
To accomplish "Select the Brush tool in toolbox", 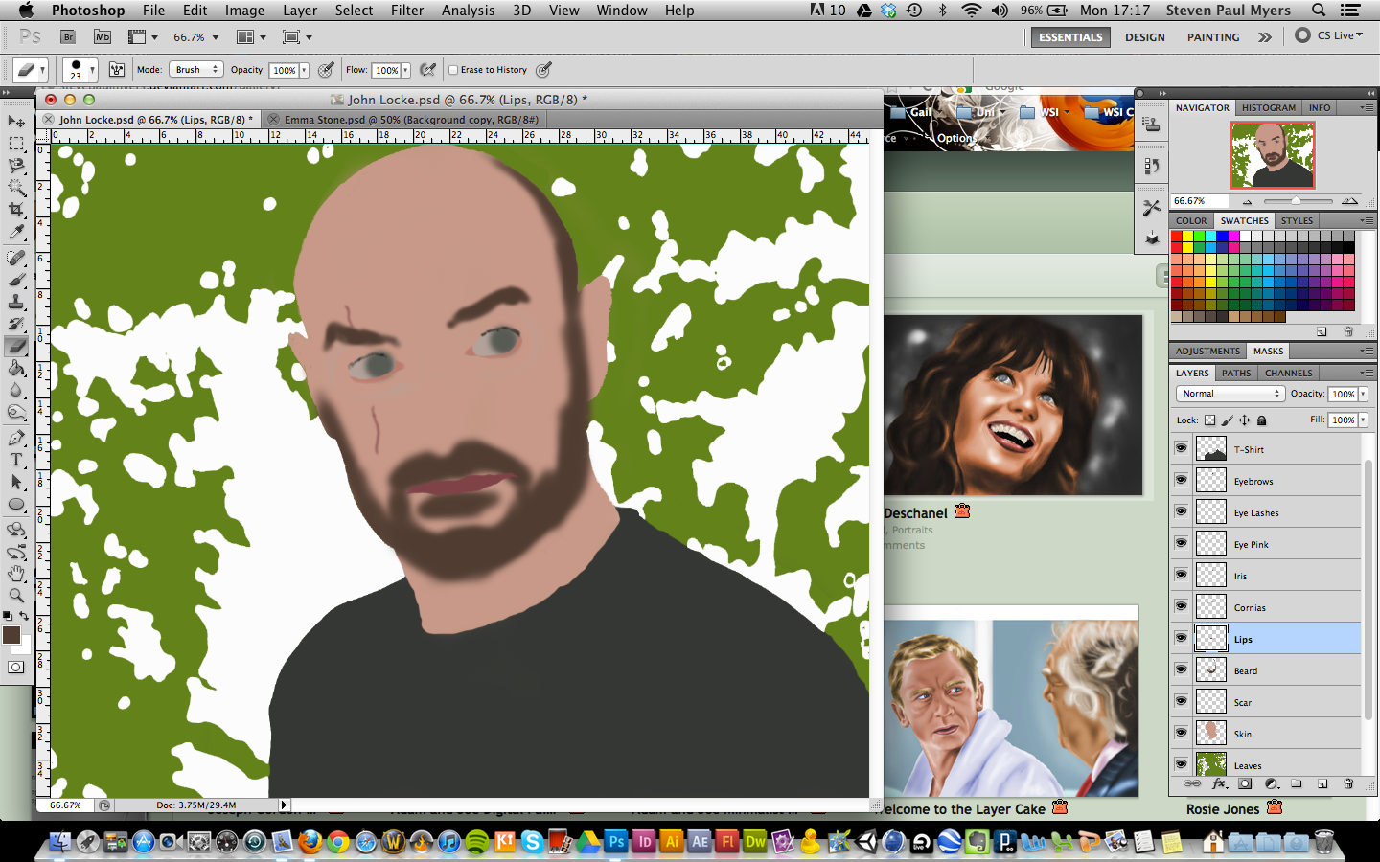I will pos(16,280).
